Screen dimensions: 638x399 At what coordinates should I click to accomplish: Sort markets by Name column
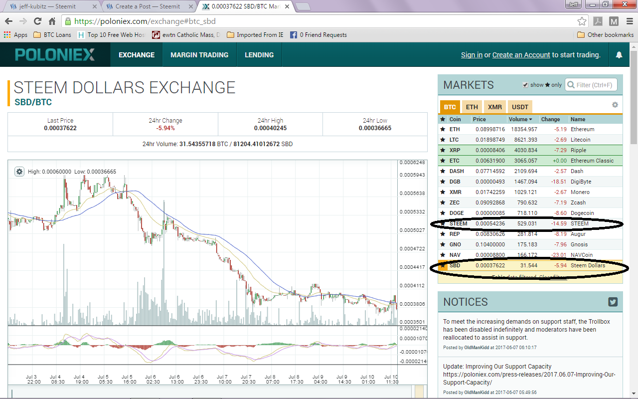[578, 119]
